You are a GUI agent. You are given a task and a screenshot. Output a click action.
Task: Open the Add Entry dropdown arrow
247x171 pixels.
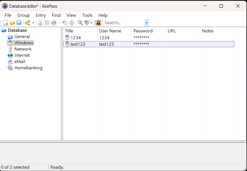tap(33, 23)
